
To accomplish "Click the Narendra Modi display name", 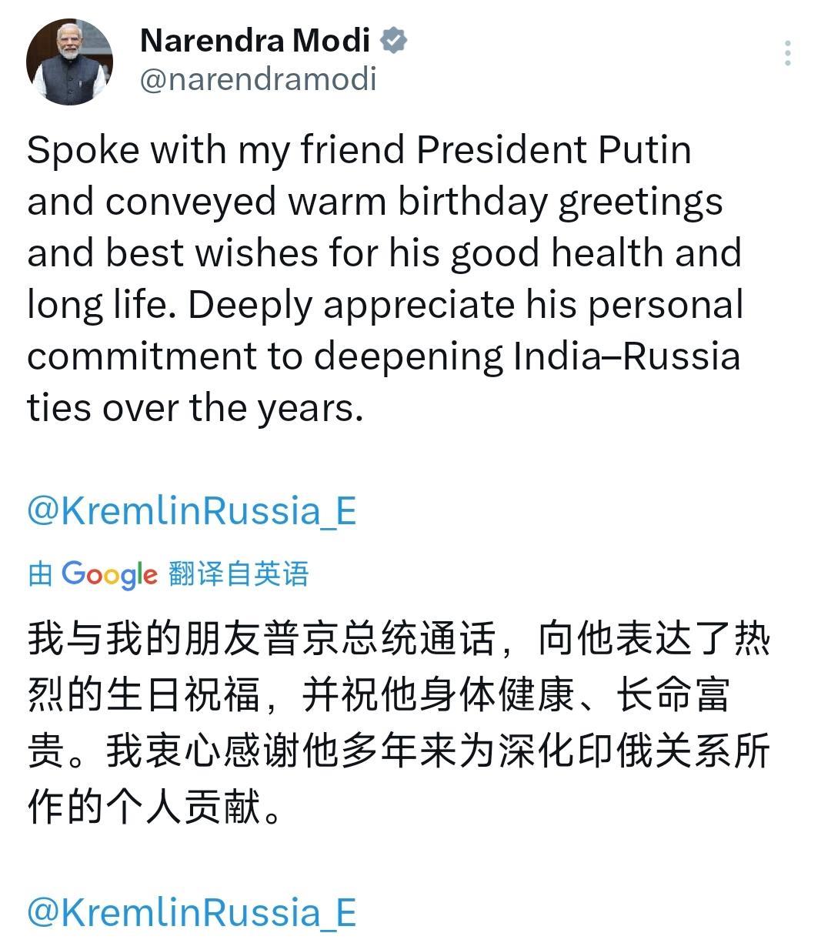I will (255, 40).
